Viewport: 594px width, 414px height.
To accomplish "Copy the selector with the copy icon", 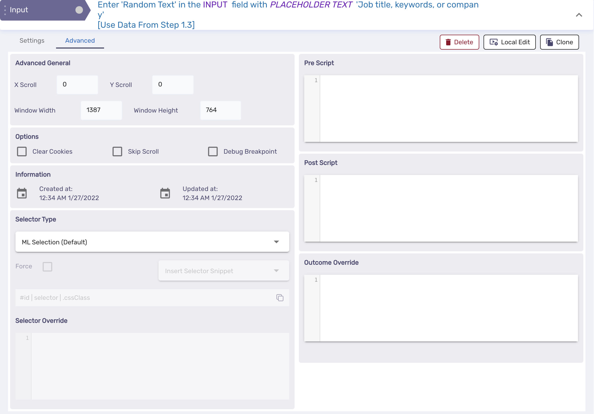I will (x=280, y=298).
